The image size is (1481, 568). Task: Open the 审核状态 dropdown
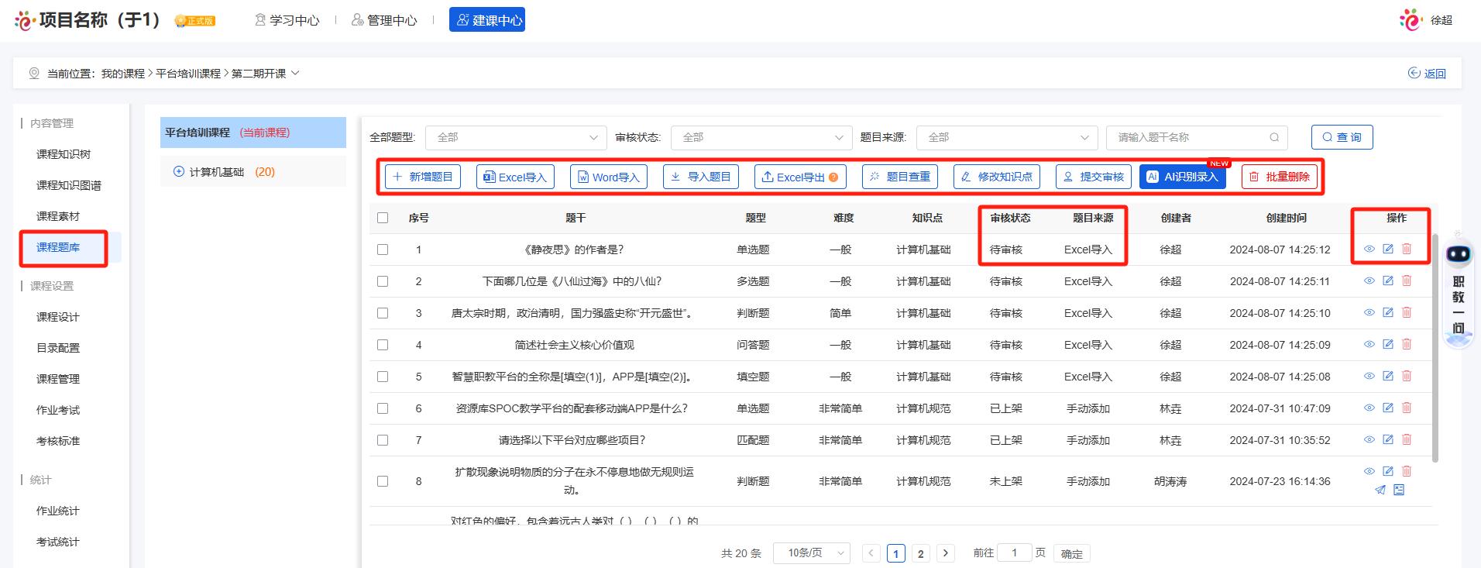tap(761, 137)
